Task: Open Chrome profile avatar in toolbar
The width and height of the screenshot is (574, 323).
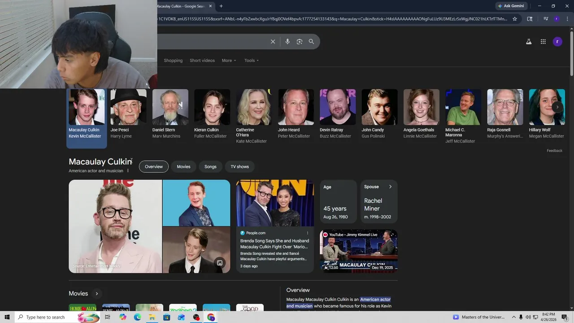Action: (x=557, y=19)
